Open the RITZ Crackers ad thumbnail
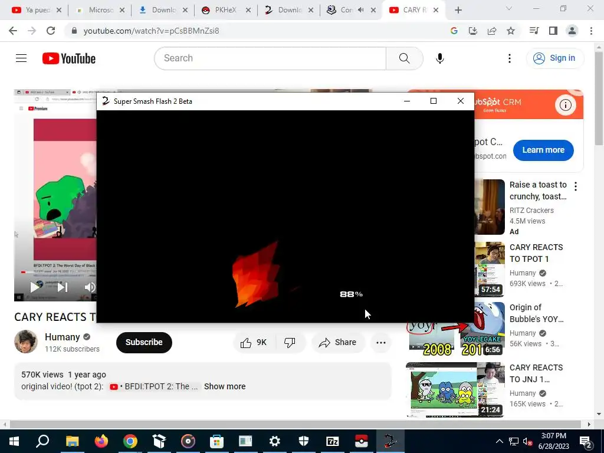The width and height of the screenshot is (604, 453). (x=490, y=207)
